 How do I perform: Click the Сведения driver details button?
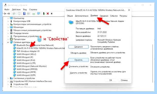[x=78, y=47]
